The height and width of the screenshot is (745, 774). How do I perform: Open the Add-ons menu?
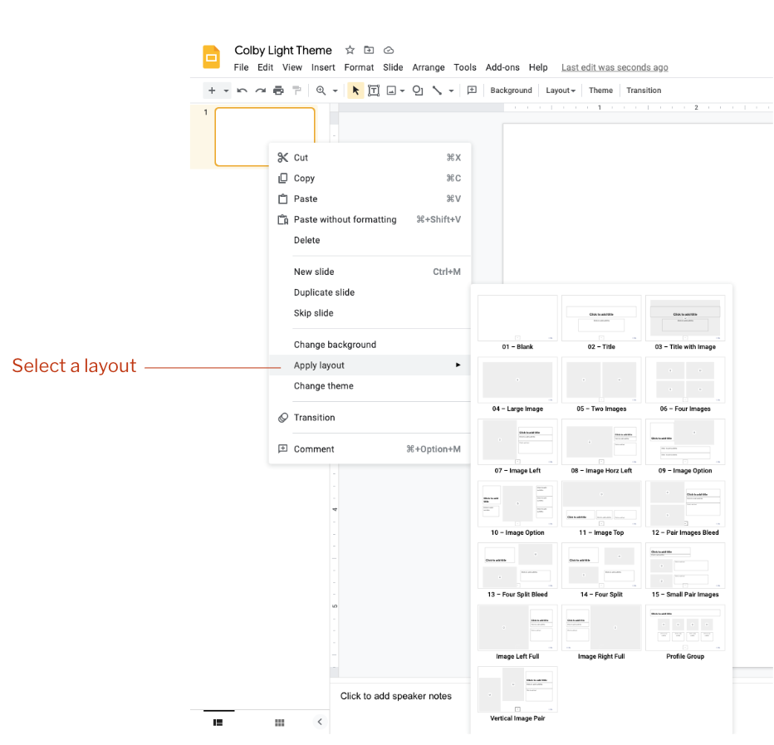tap(502, 67)
